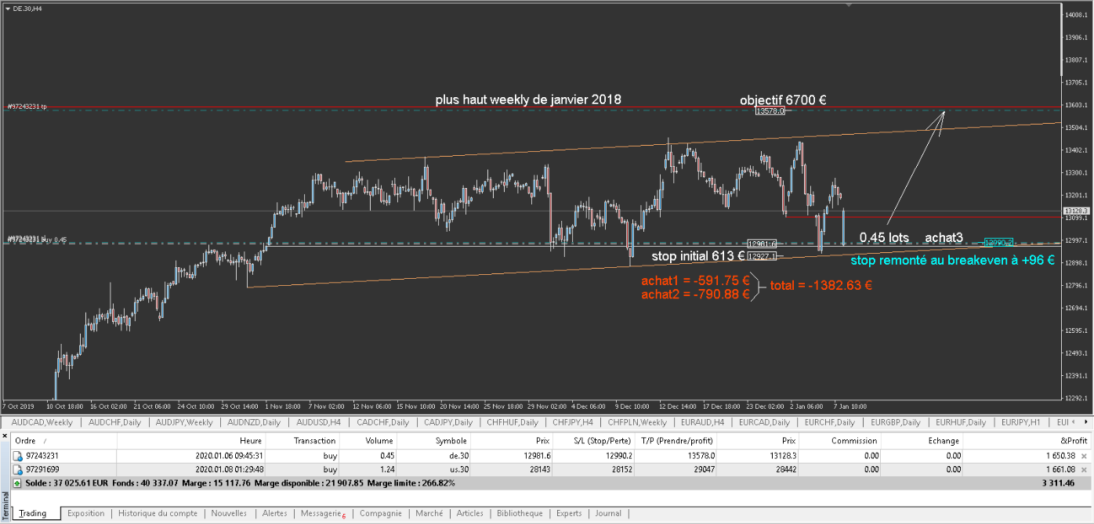Open the Messagerie tab
Screen dimensions: 1094x524
coord(322,514)
